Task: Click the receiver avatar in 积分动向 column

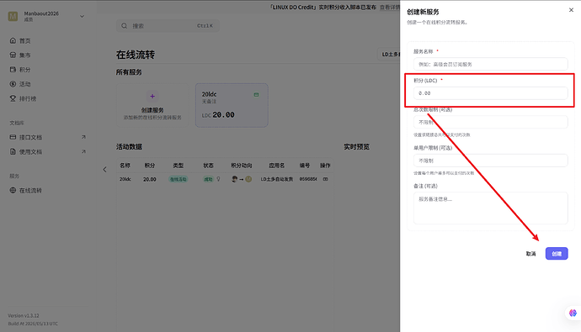Action: pyautogui.click(x=248, y=179)
